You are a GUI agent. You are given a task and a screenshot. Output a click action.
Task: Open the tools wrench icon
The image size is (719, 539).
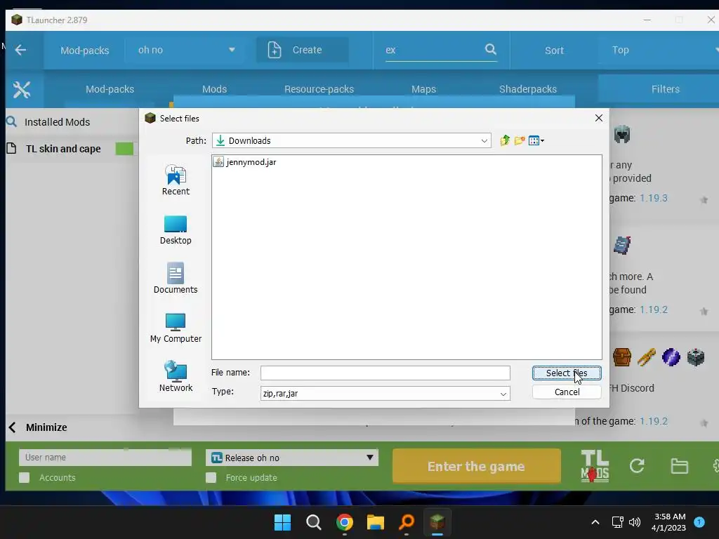coord(22,89)
